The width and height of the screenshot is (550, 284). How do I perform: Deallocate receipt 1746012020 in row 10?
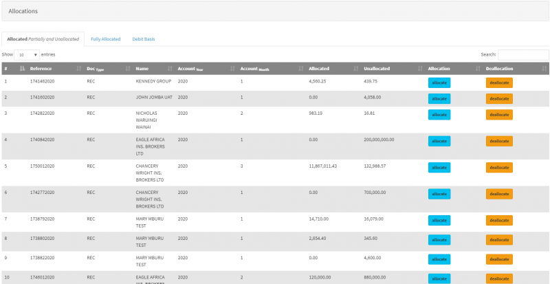pos(499,278)
